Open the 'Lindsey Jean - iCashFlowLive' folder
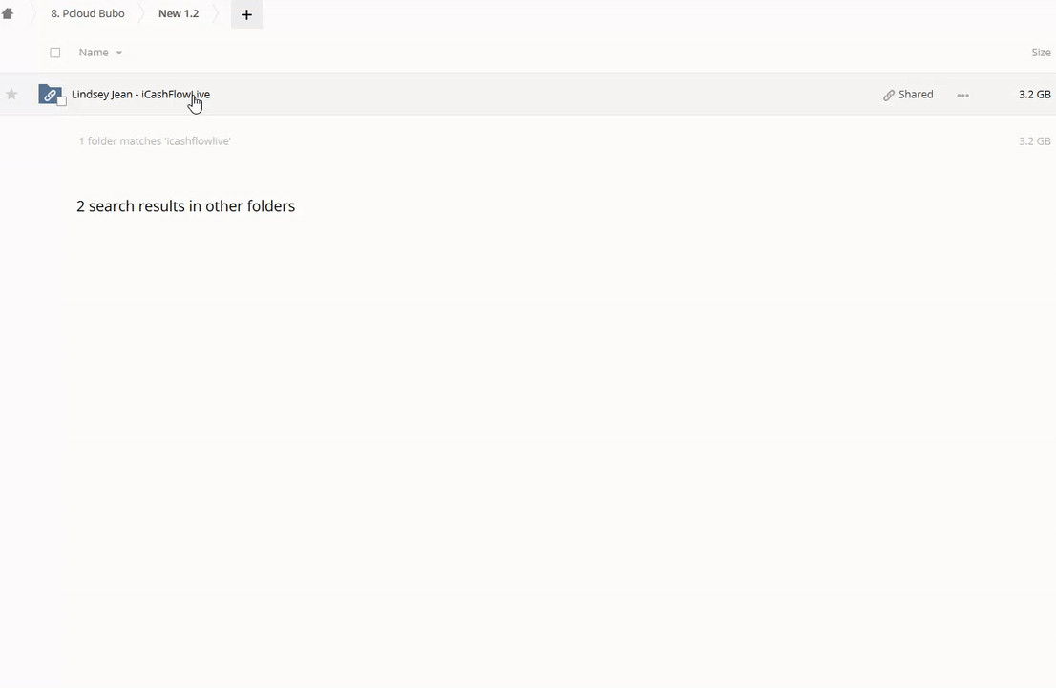 tap(140, 94)
